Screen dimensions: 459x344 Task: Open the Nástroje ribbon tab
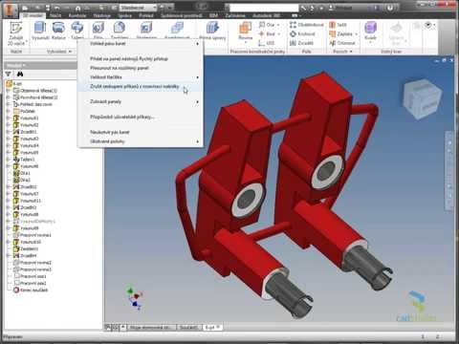[x=101, y=15]
